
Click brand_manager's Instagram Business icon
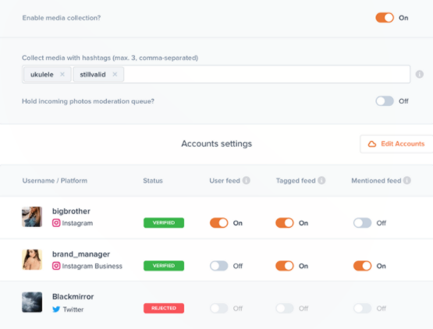pyautogui.click(x=56, y=266)
